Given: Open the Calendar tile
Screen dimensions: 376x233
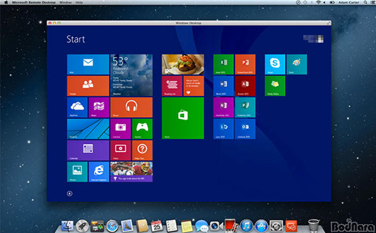Looking at the screenshot, I should pos(88,150).
